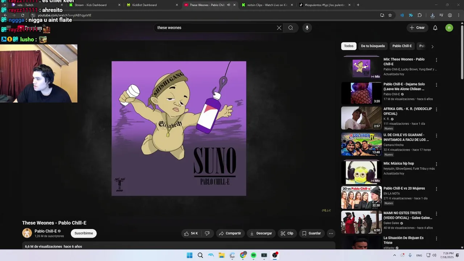Screen dimensions: 464x261
Task: Open Pablo Chill-E channel name link
Action: 45,231
